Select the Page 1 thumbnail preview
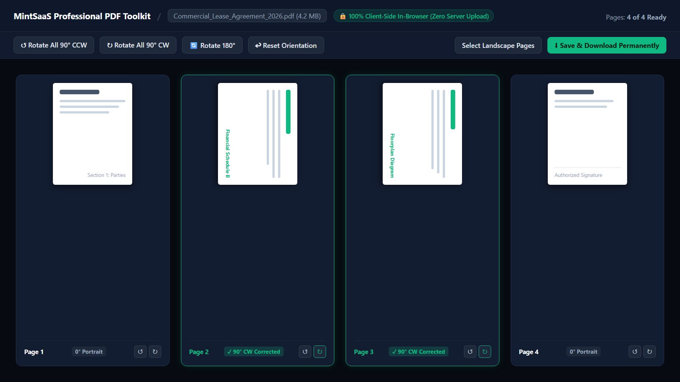The image size is (680, 382). click(93, 134)
